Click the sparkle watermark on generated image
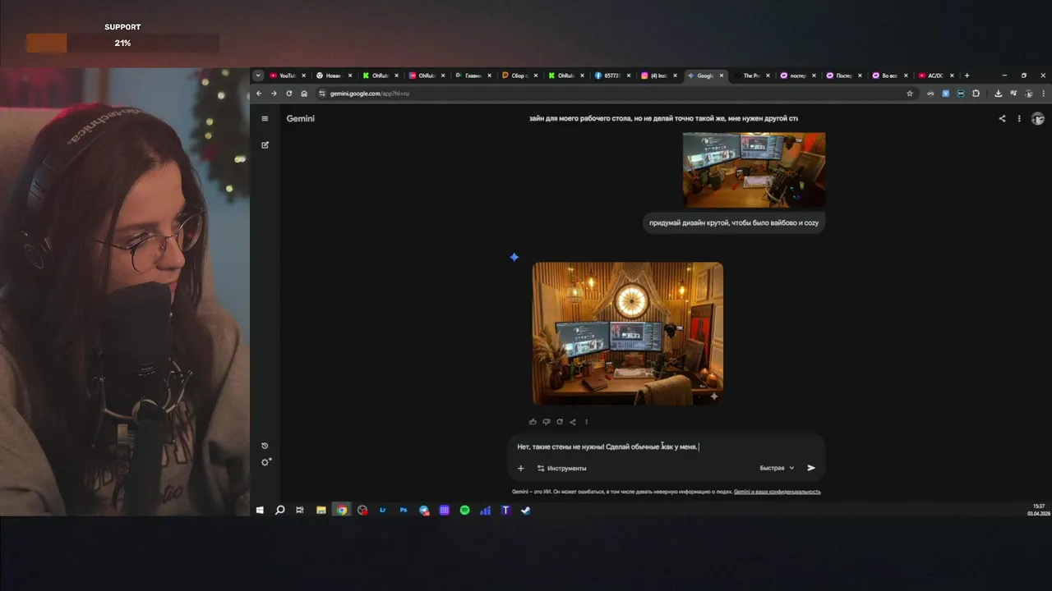 pyautogui.click(x=713, y=396)
